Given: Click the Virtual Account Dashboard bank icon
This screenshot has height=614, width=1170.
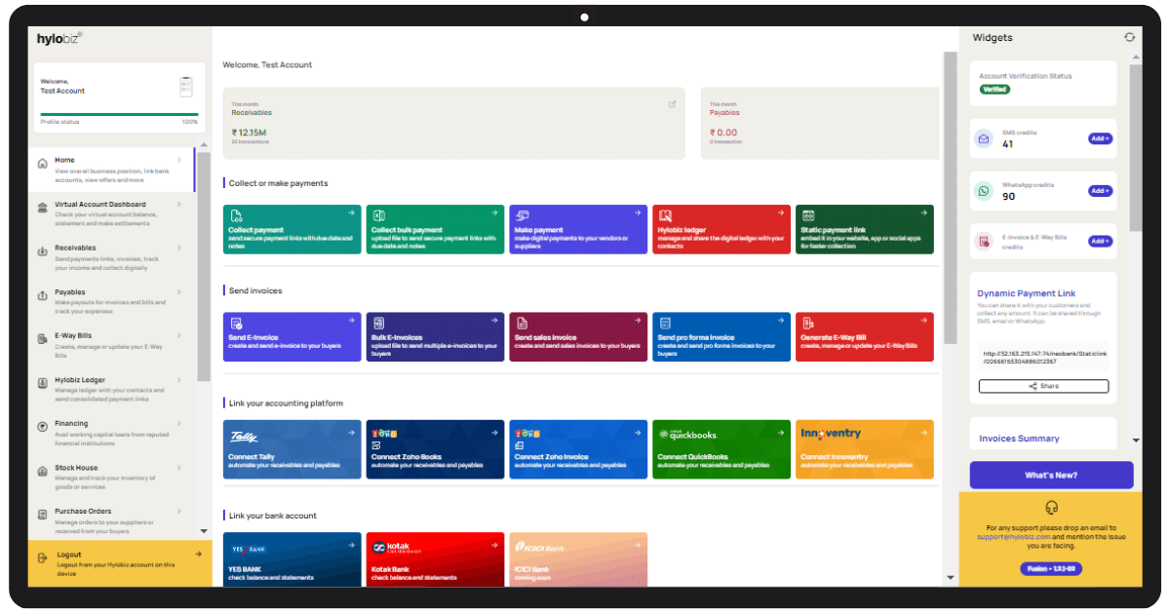Looking at the screenshot, I should (x=42, y=208).
